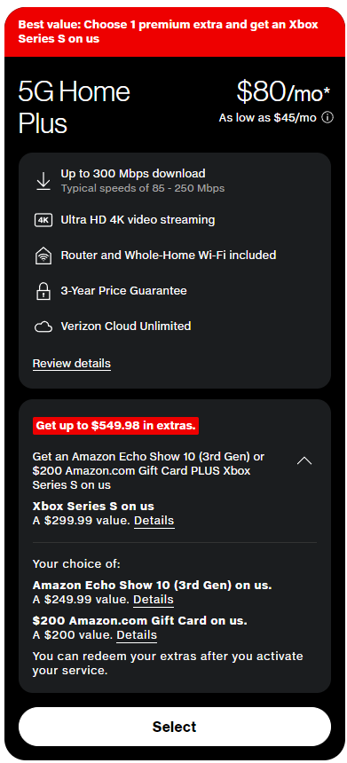
Task: Click the Verizon Cloud Unlimited text
Action: 125,326
